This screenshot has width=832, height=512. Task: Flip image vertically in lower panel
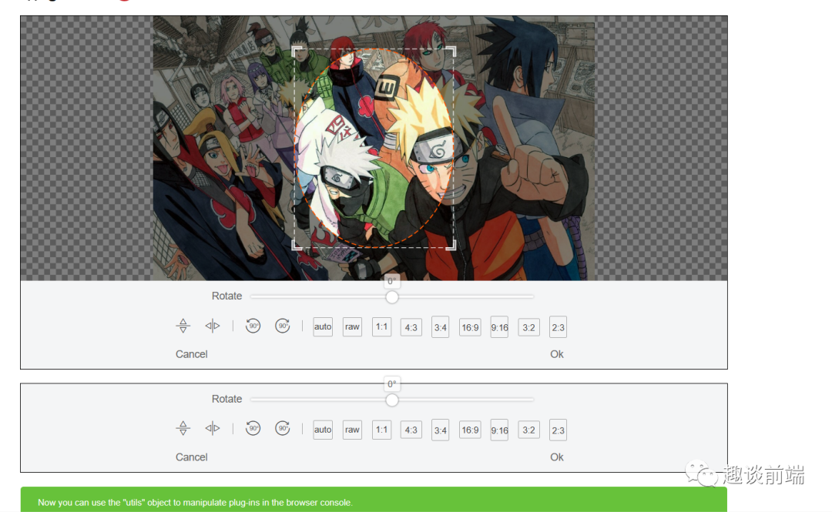coord(183,428)
